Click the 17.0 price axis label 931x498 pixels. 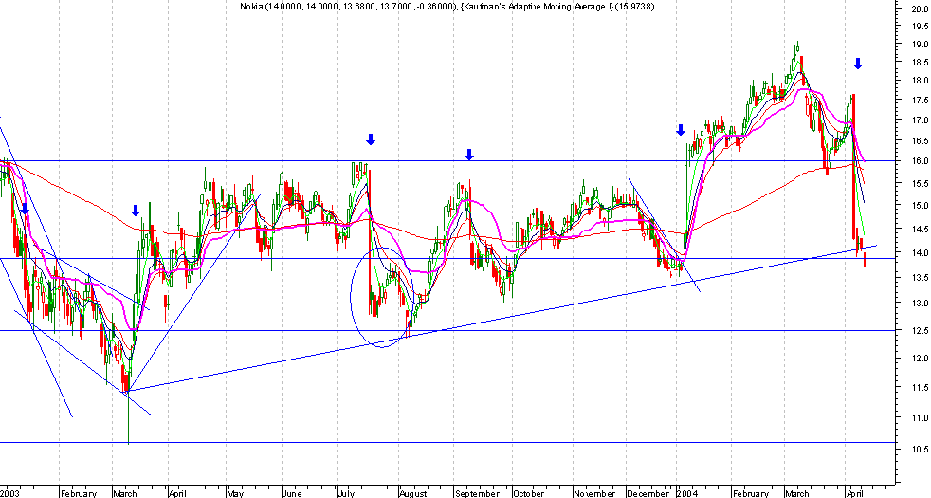(x=919, y=120)
